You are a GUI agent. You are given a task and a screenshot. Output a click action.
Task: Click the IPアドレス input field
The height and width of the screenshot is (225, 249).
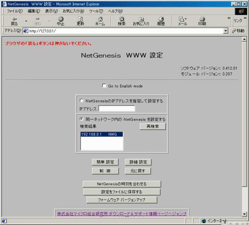tap(117, 109)
